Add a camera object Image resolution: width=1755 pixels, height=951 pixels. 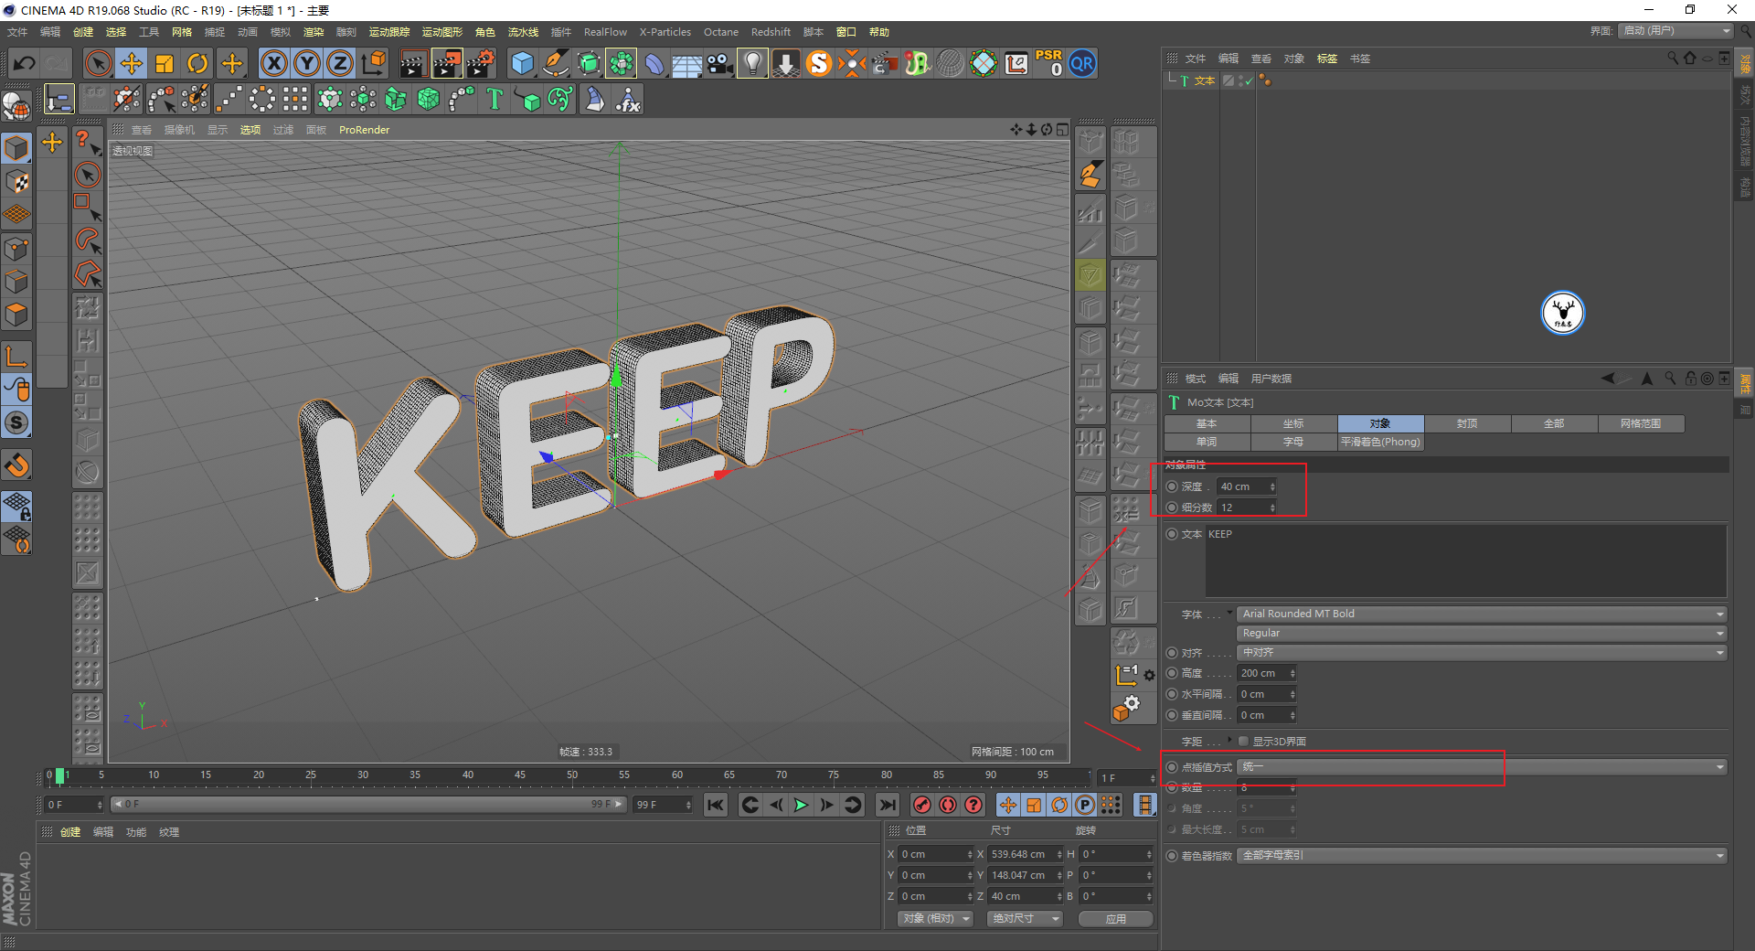click(x=720, y=64)
